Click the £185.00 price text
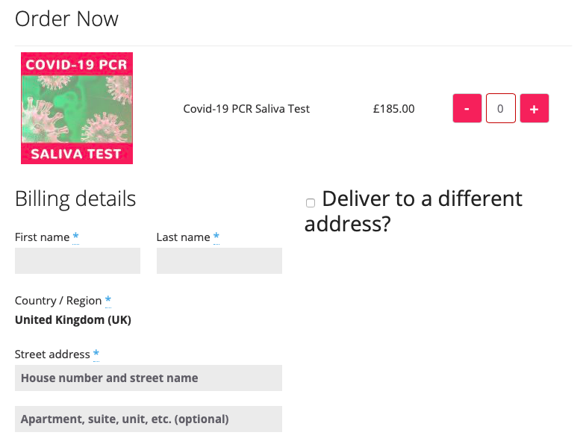Screen dimensions: 586x447 [393, 109]
